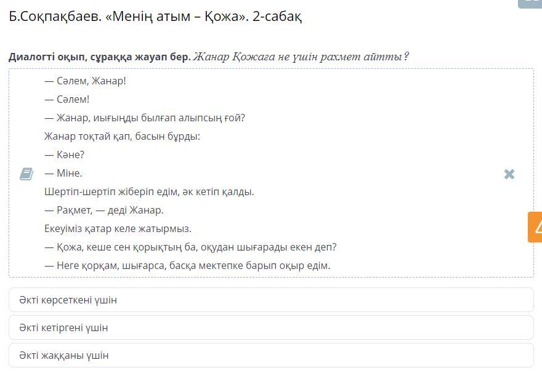
Task: Choose the option 'Әкті жаққаны үшін'
Action: pyautogui.click(x=271, y=355)
